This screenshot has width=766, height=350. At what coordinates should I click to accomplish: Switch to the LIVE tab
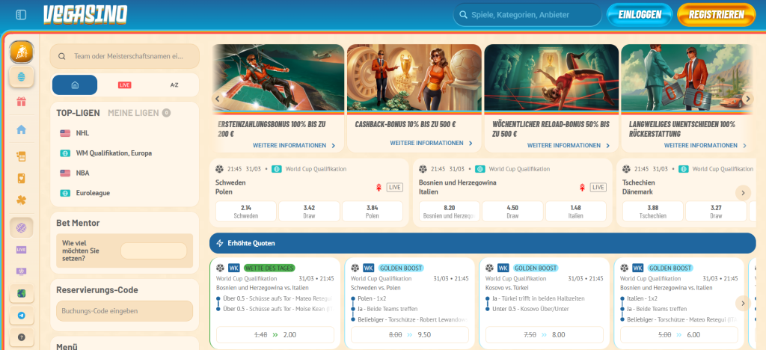[x=125, y=85]
